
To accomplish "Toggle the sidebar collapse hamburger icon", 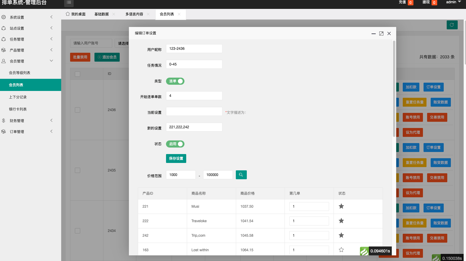I will coord(69,3).
